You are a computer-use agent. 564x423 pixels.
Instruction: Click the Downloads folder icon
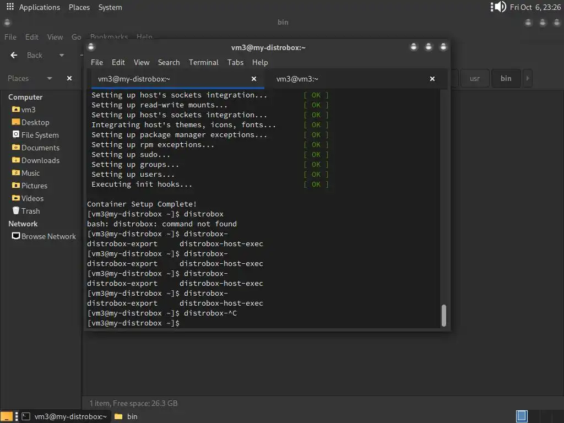click(16, 160)
